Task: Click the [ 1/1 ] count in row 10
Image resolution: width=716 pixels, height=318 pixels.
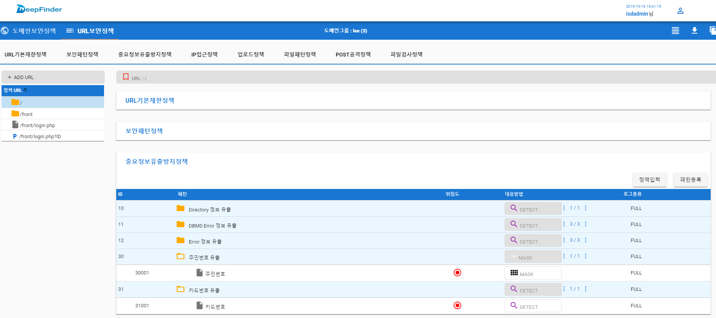Action: (x=575, y=208)
